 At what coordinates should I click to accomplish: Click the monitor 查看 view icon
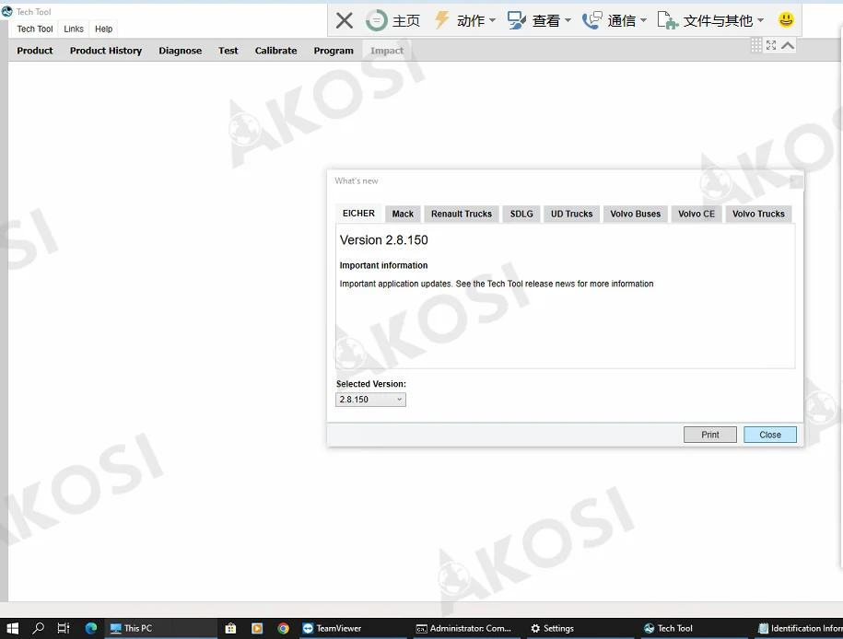pos(516,20)
